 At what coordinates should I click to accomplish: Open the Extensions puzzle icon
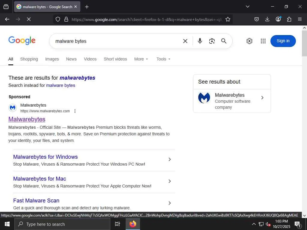click(x=289, y=19)
